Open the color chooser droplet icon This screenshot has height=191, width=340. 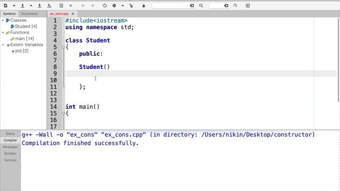tap(143, 6)
